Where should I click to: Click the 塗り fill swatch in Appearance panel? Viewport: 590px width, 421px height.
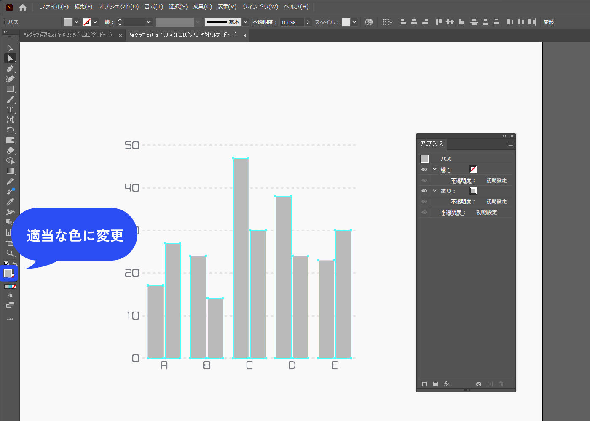point(473,191)
